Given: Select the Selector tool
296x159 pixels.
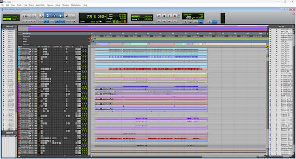Looking at the screenshot, I should tap(54, 16).
